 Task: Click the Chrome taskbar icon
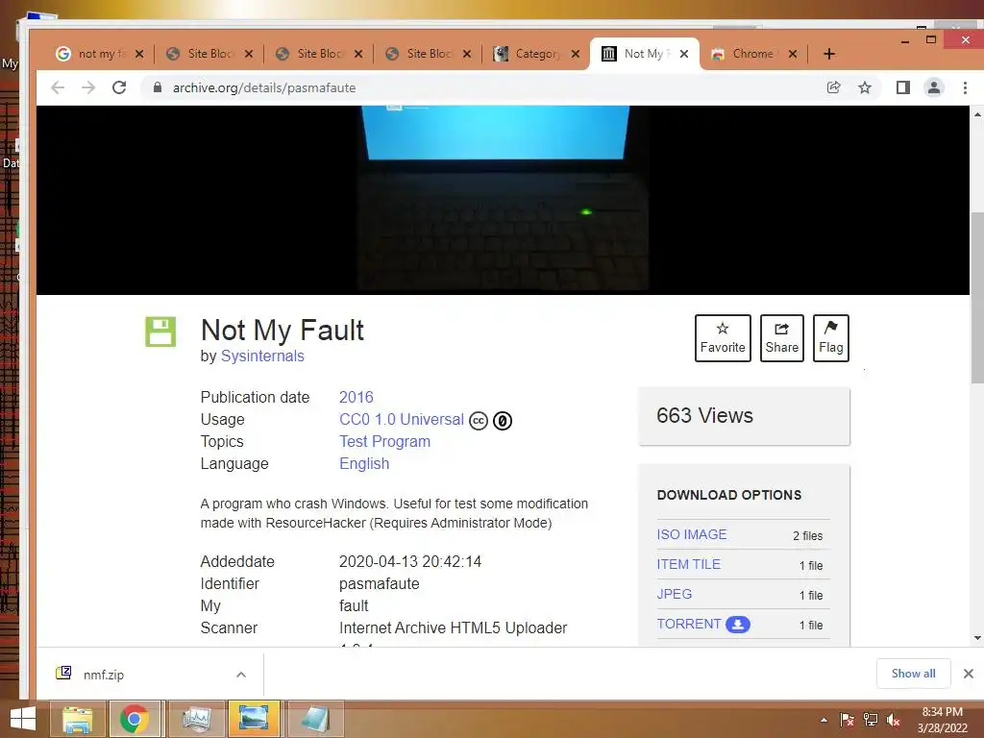click(135, 719)
